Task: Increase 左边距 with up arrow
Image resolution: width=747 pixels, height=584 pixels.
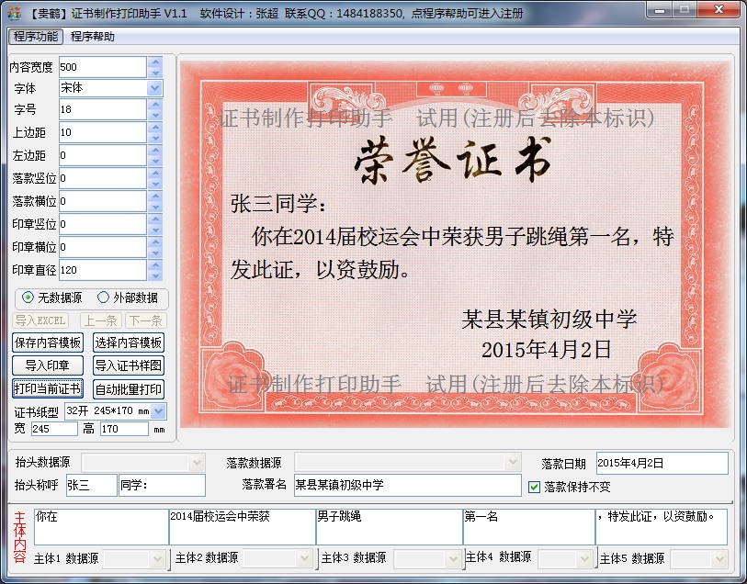Action: click(x=155, y=150)
